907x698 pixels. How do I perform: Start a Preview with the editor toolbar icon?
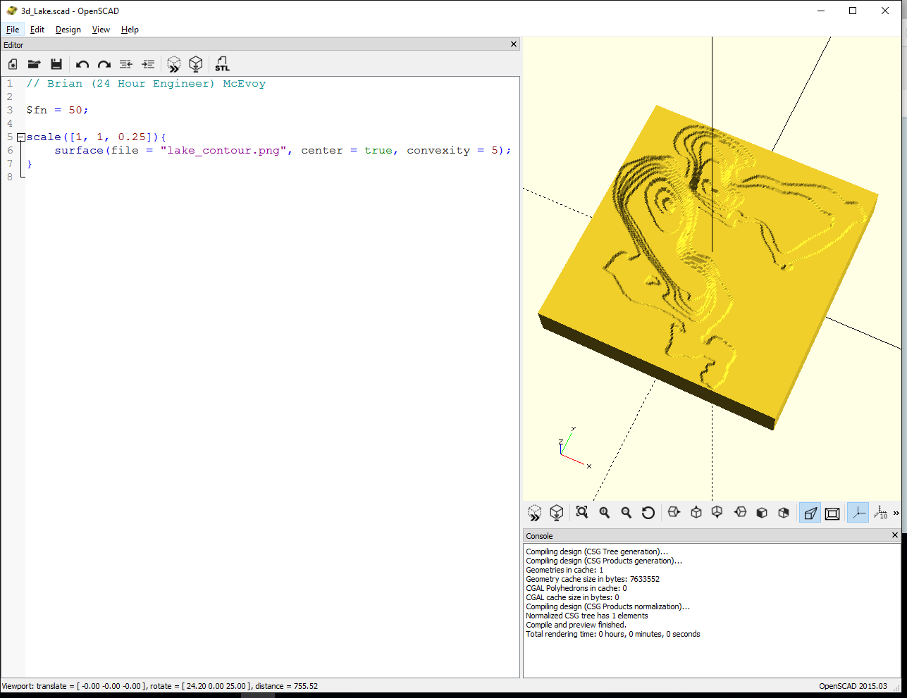click(173, 64)
